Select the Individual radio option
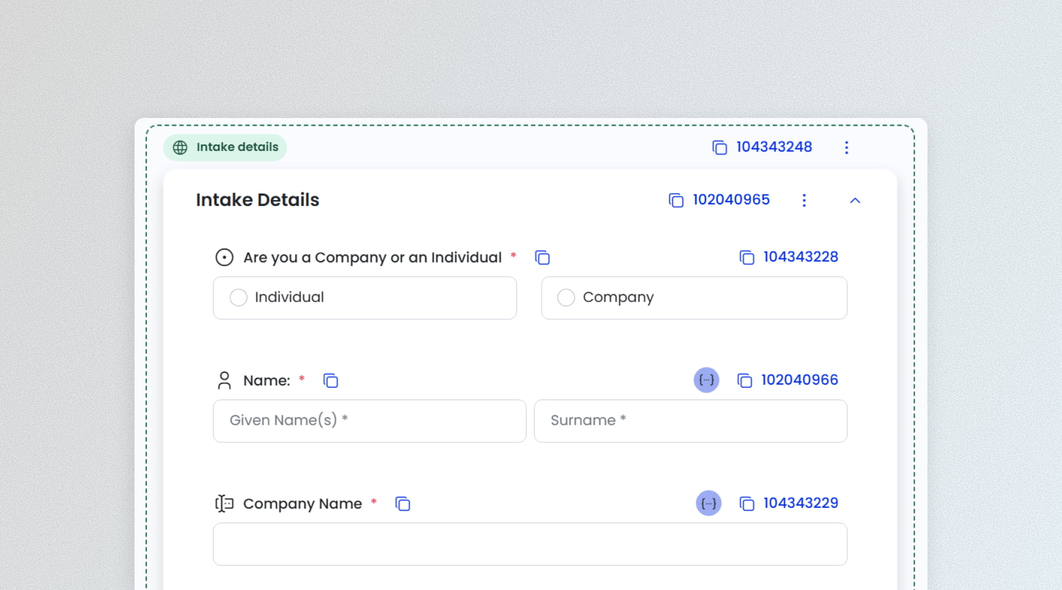The image size is (1062, 590). 238,297
